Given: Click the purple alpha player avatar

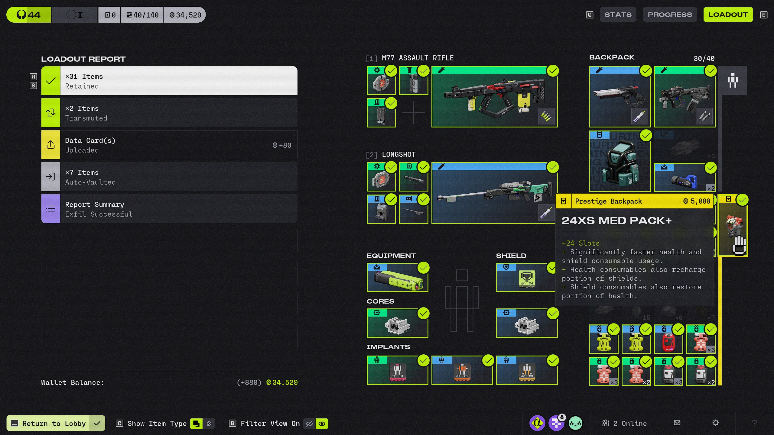Looking at the screenshot, I should click(x=537, y=423).
